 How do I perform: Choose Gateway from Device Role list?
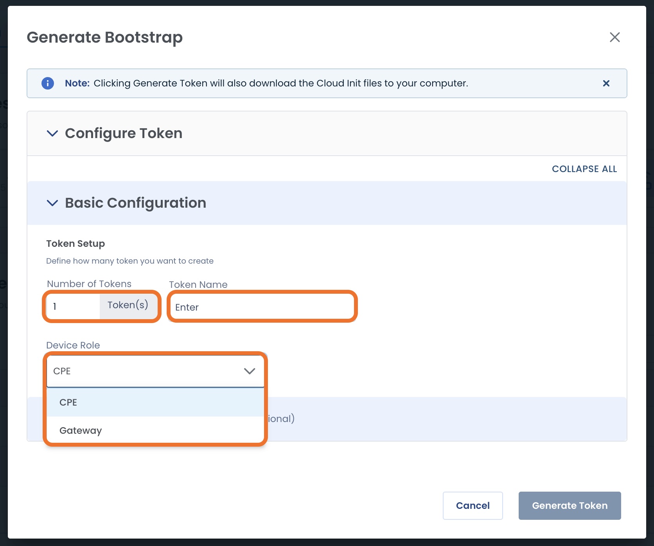pos(155,431)
